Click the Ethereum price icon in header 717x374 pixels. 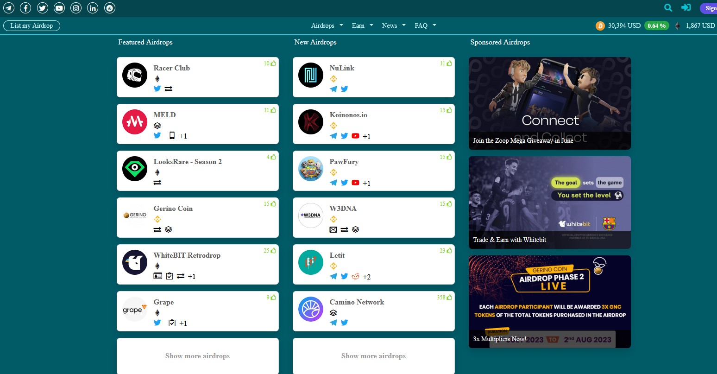(678, 26)
